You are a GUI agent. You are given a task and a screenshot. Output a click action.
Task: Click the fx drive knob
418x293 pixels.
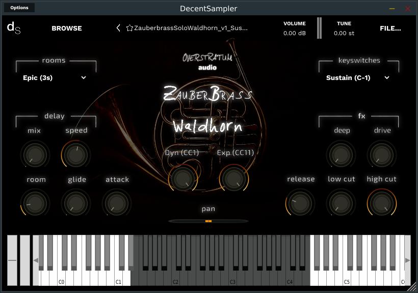pos(381,154)
